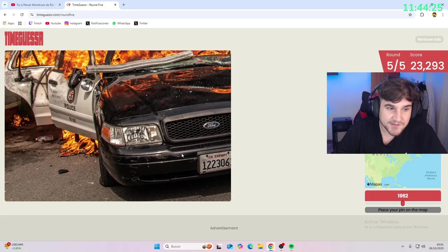The image size is (448, 252).
Task: Click the Place your pin on the map button
Action: [x=403, y=210]
